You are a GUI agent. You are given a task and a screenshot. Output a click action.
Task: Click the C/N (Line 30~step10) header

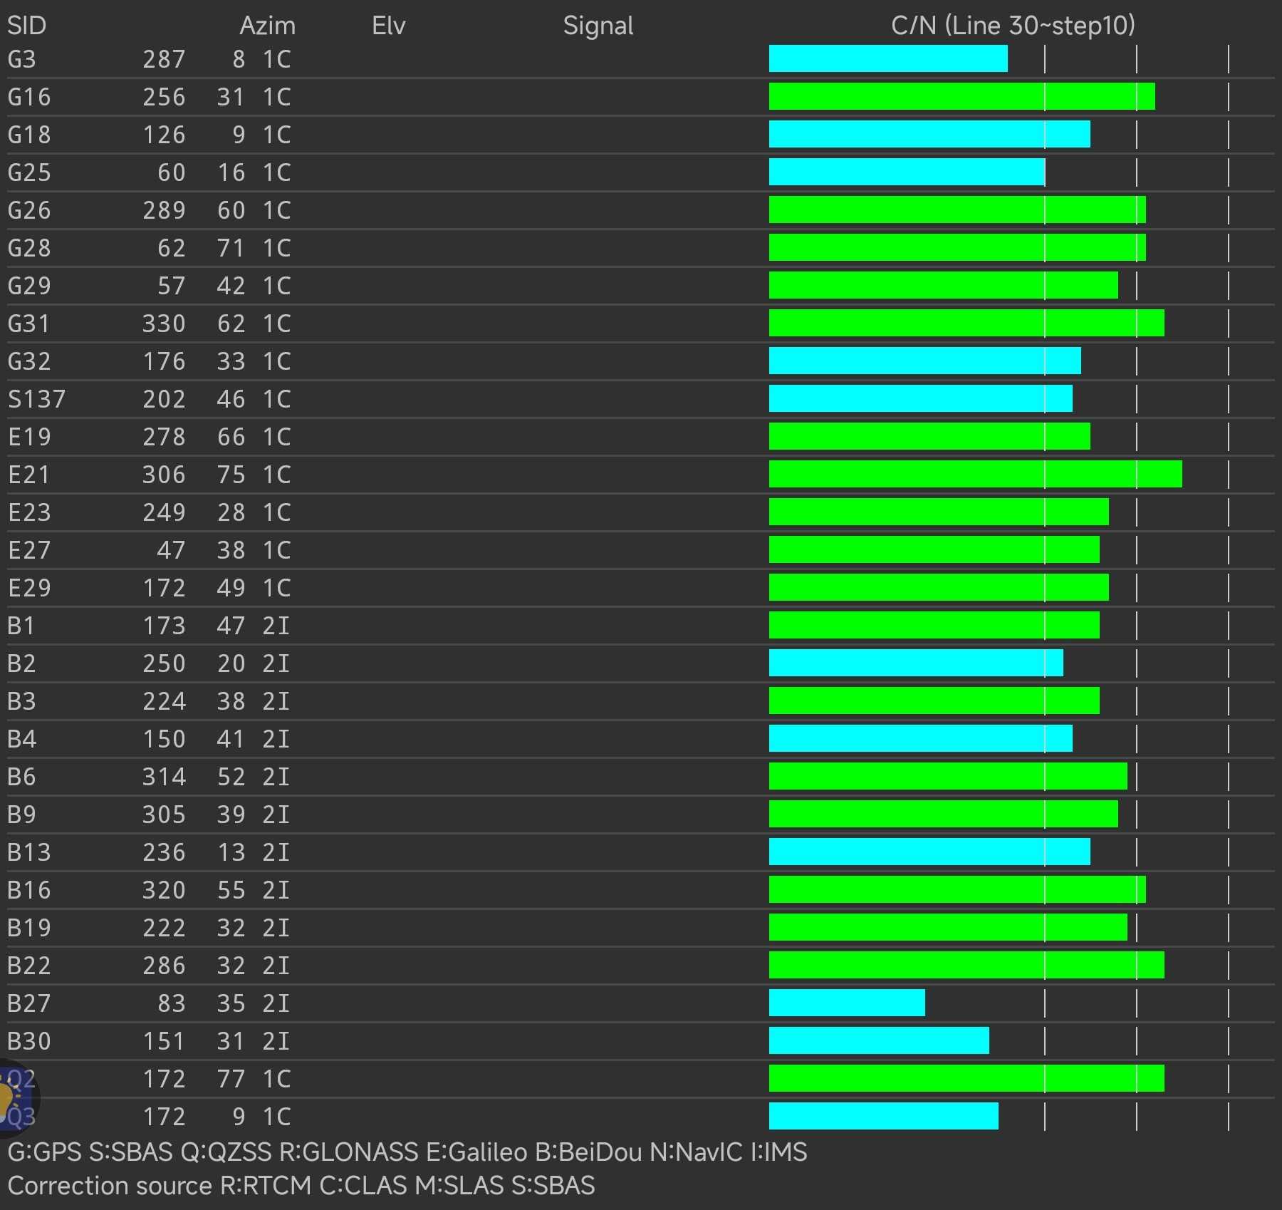(1013, 26)
